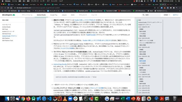
Task: Open the TaskProvider link
Action: pyautogui.click(x=91, y=35)
